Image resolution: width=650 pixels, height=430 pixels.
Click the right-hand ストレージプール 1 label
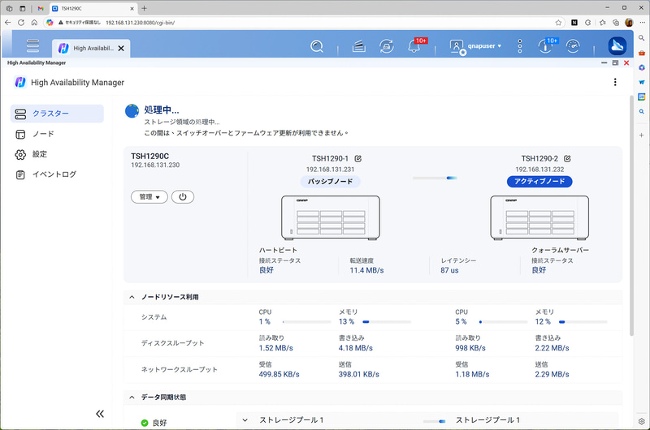click(x=487, y=420)
